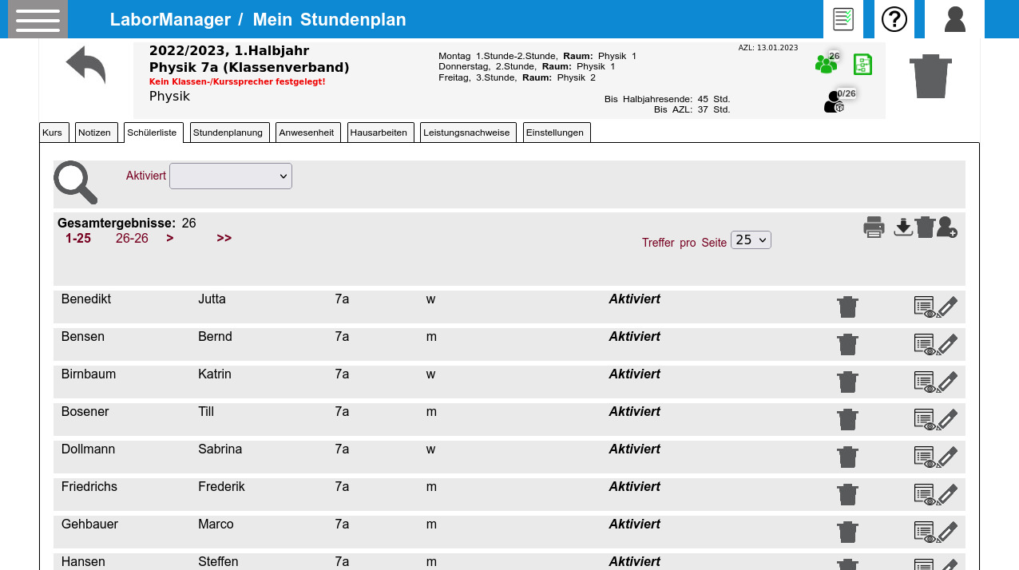Click the green students group icon

[x=826, y=64]
